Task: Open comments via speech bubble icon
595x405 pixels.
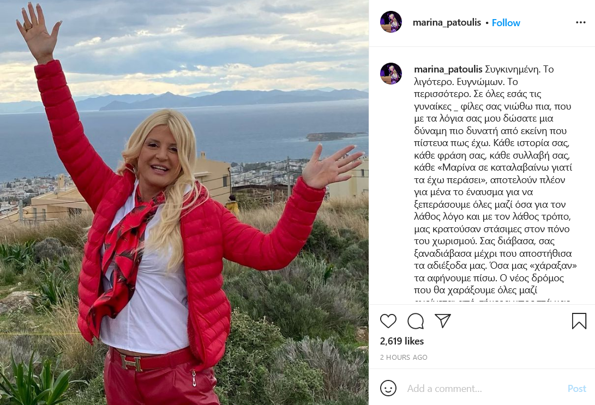Action: 416,321
